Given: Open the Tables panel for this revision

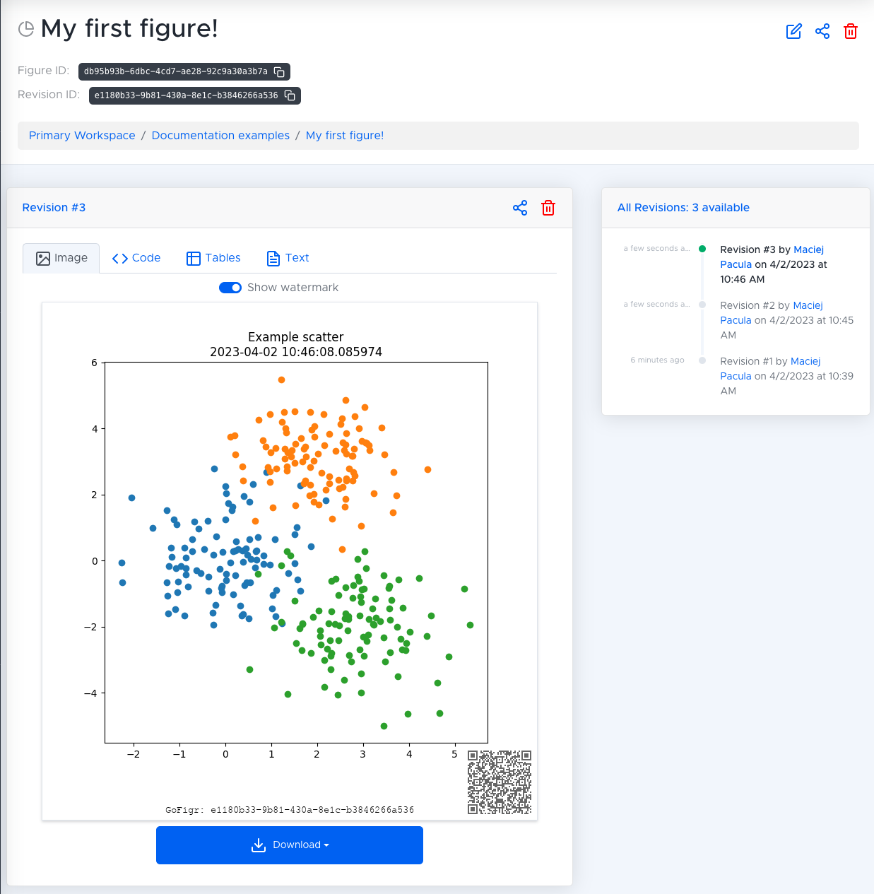Looking at the screenshot, I should [213, 258].
